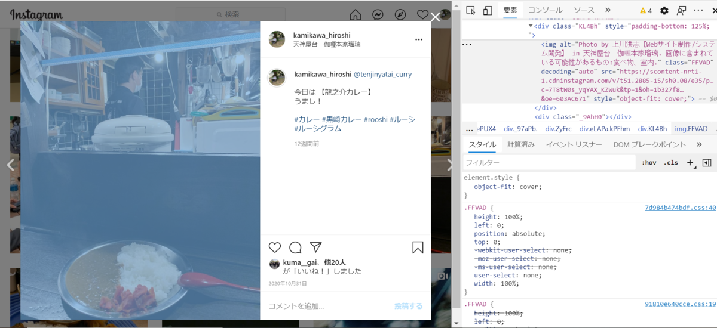
Task: Open the @tenjinyatai_curry mention
Action: click(382, 75)
